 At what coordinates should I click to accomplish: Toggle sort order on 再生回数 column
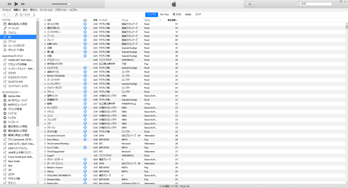172,20
